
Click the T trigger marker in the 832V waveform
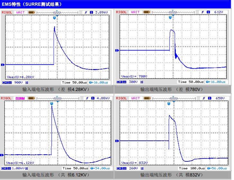click(x=169, y=104)
